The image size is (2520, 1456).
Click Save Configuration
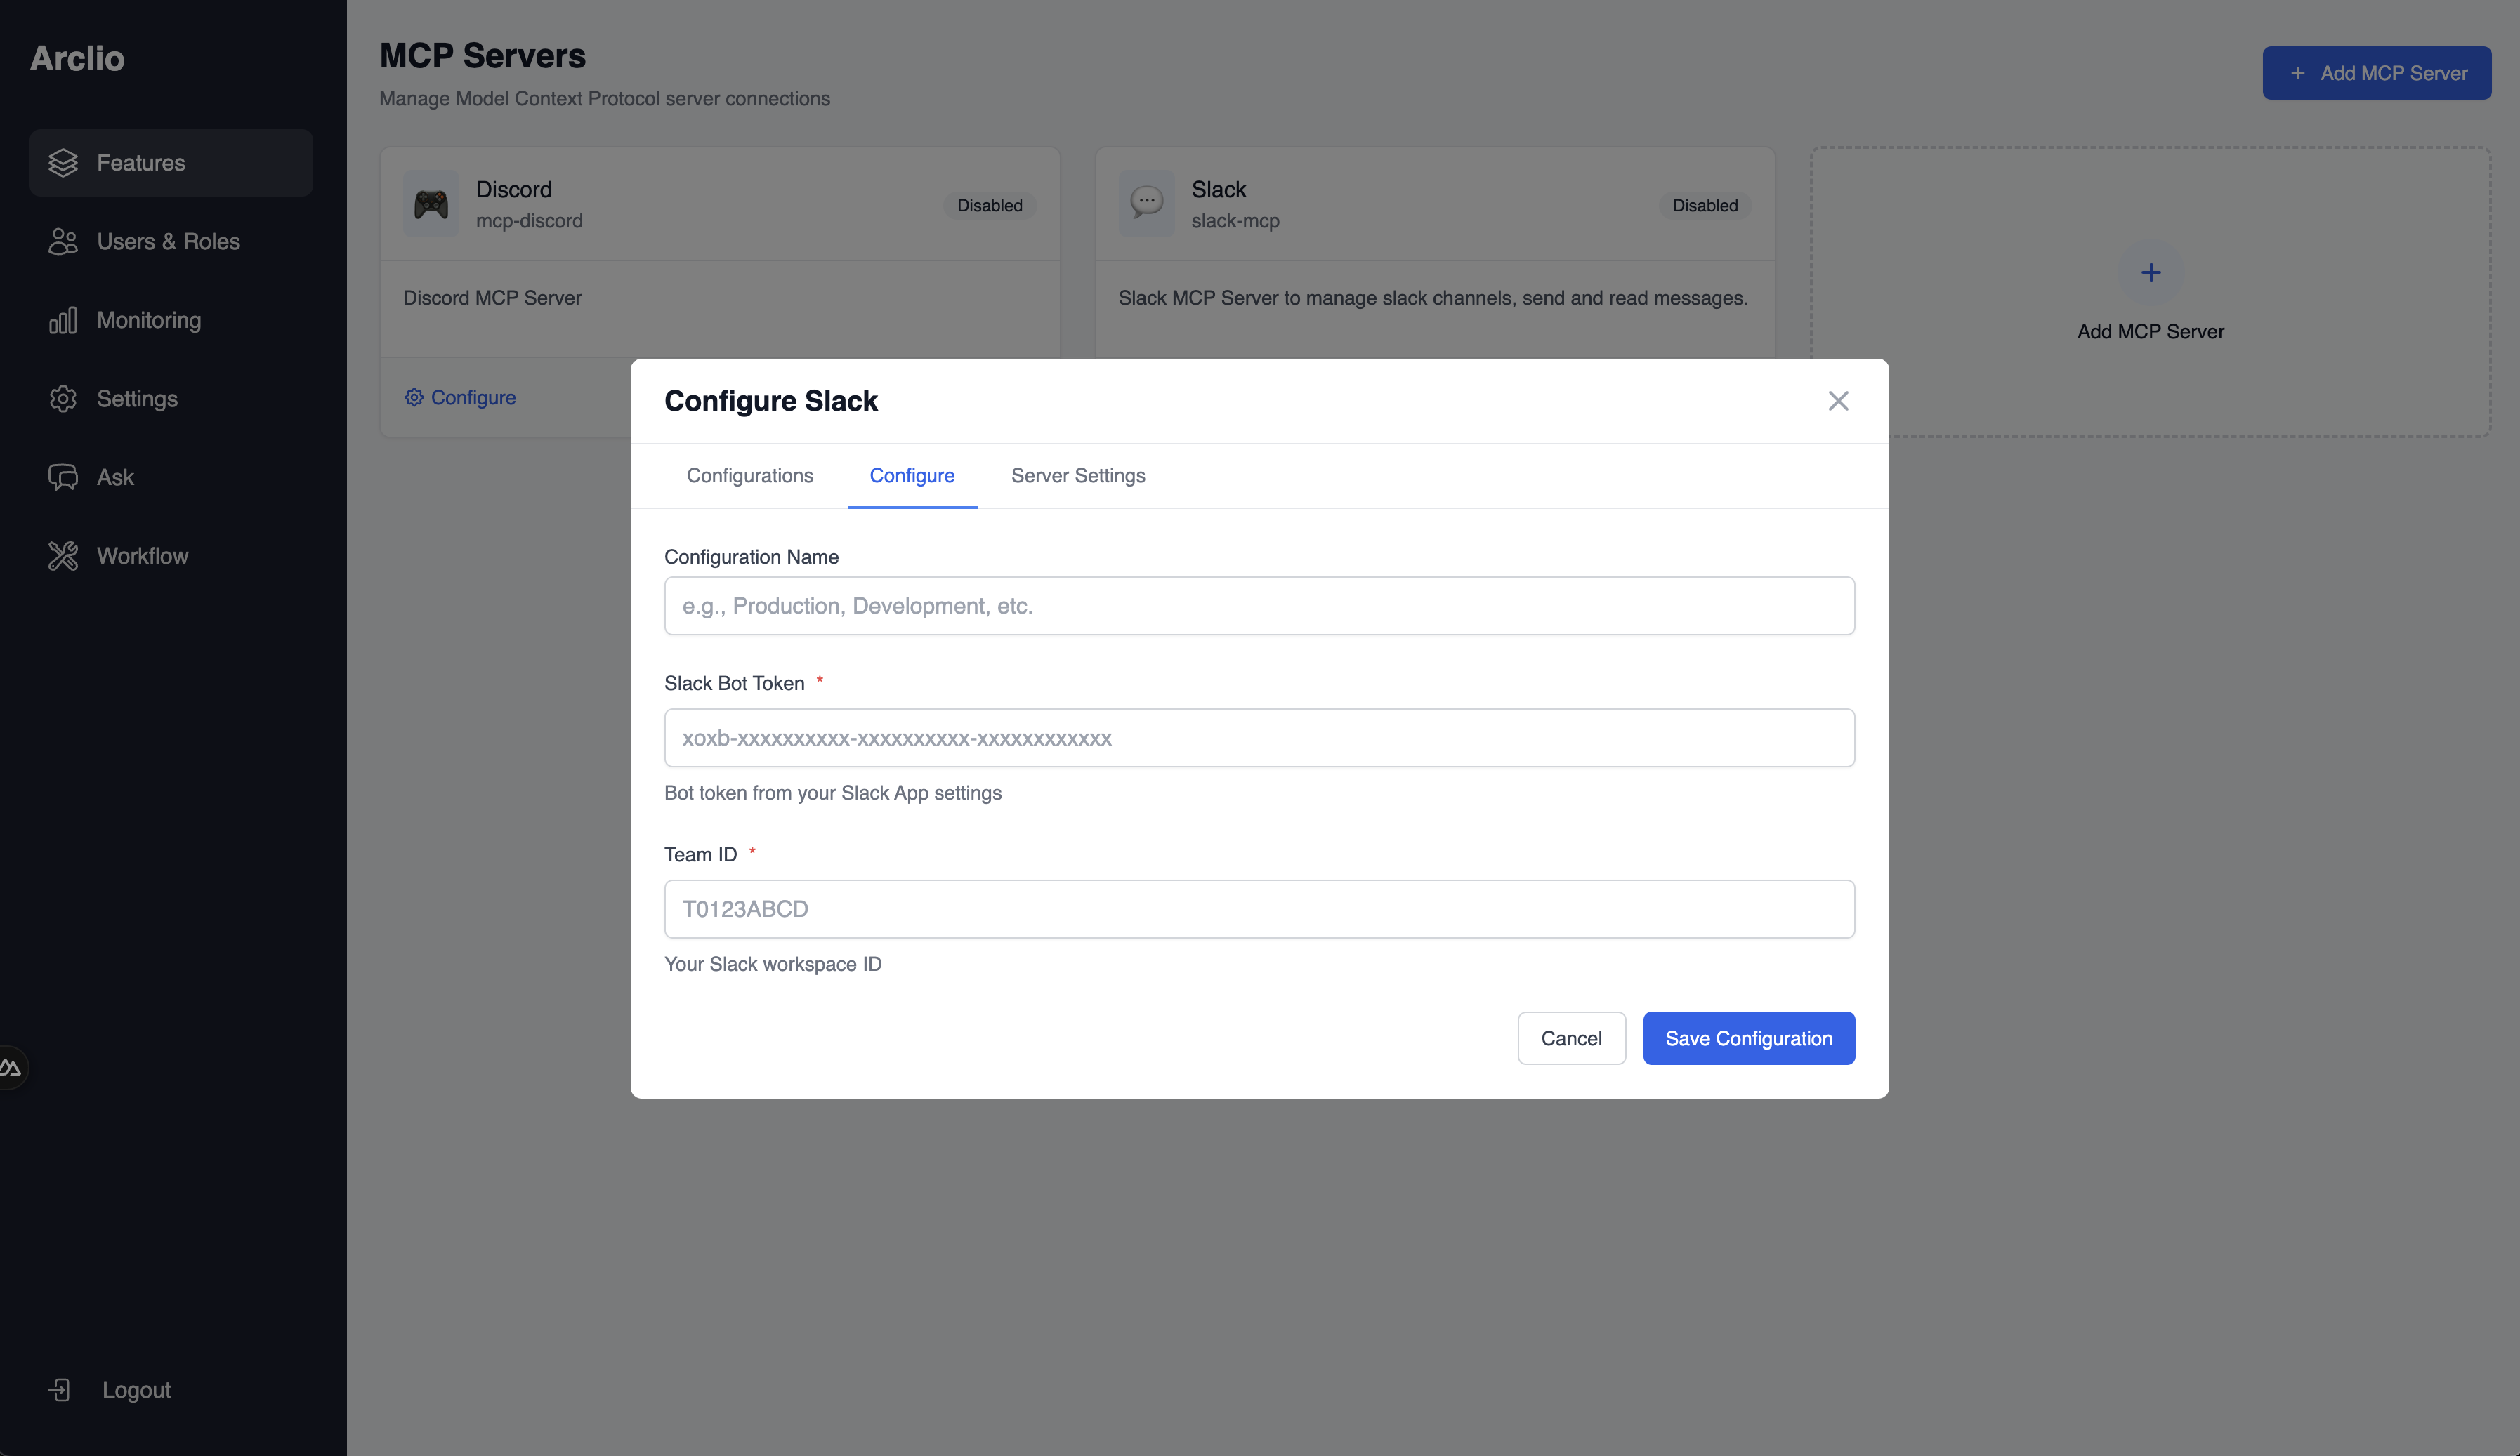1748,1038
